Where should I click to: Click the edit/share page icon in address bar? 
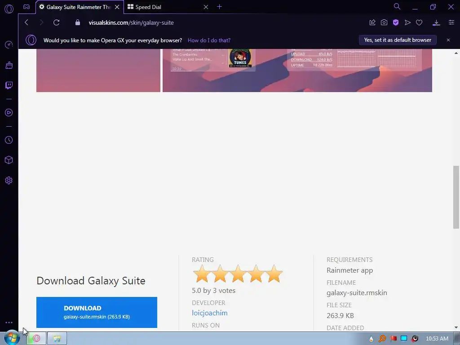pyautogui.click(x=372, y=22)
